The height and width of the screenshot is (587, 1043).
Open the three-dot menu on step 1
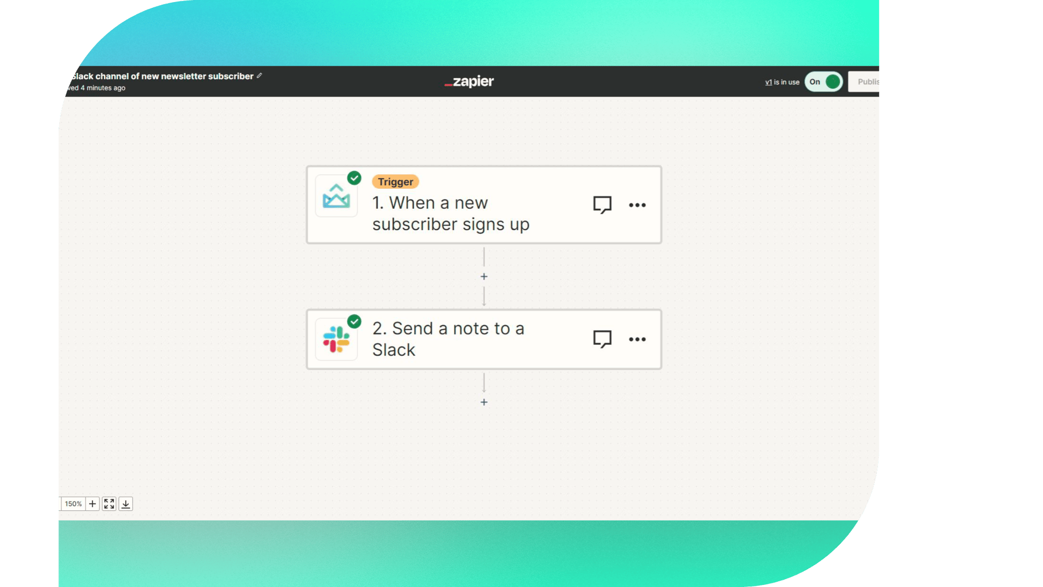[637, 205]
